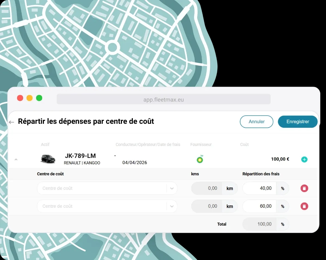Click the Coût column header

(x=244, y=145)
